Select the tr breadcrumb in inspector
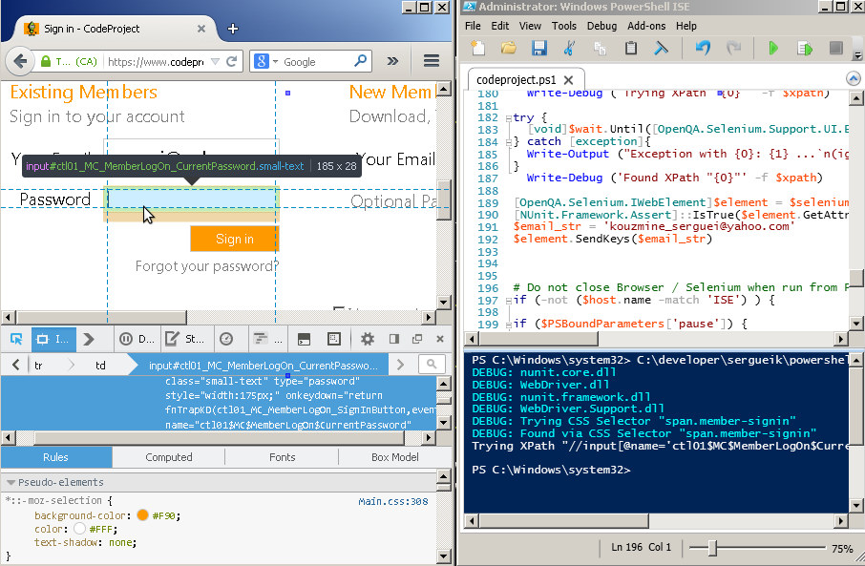Screen dimensions: 865x566 pos(38,366)
